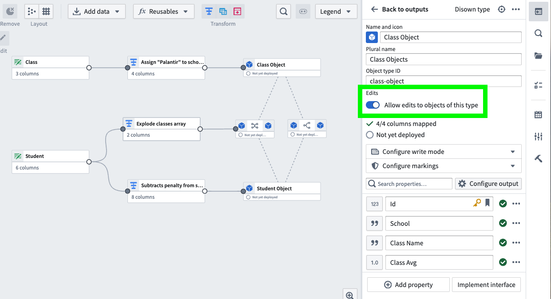The width and height of the screenshot is (551, 299).
Task: Change the string type icon for Class Name
Action: (x=375, y=243)
